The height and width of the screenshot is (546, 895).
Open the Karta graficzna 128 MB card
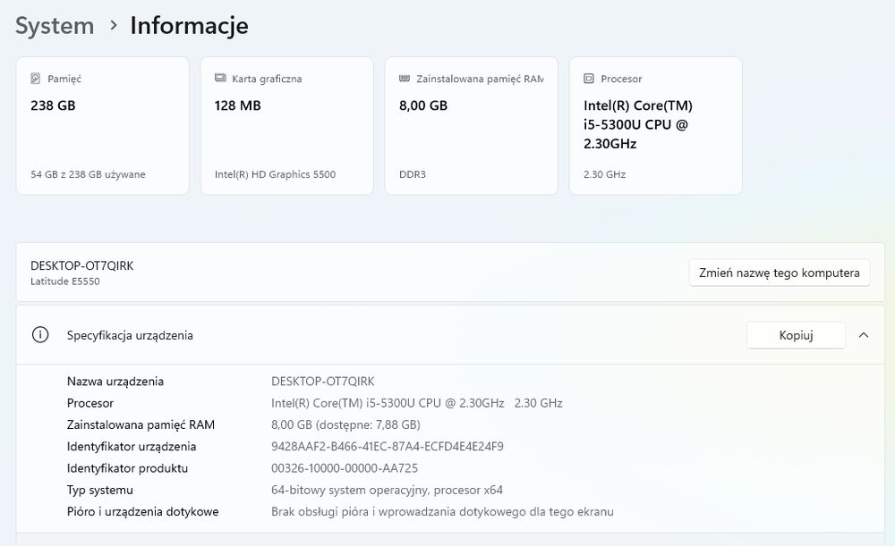[x=286, y=126]
